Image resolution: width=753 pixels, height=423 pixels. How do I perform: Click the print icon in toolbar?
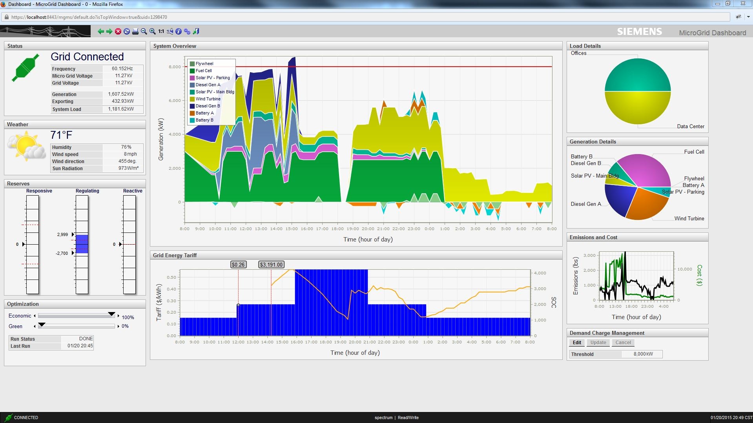(x=135, y=31)
